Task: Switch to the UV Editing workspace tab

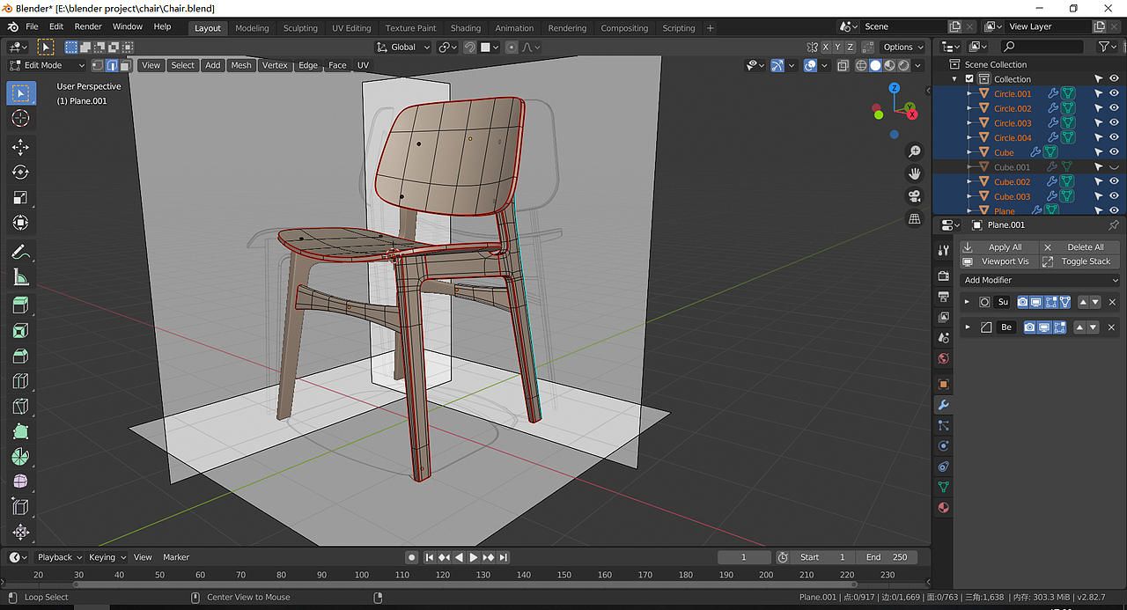Action: pos(351,28)
